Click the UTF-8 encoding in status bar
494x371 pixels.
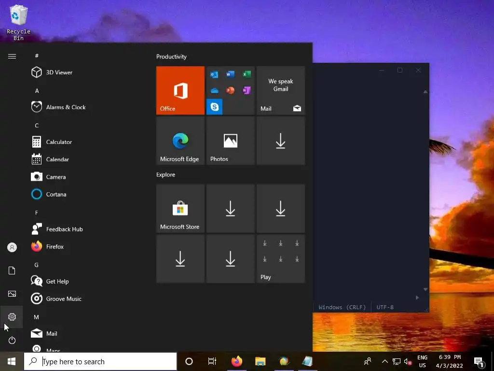pyautogui.click(x=385, y=307)
